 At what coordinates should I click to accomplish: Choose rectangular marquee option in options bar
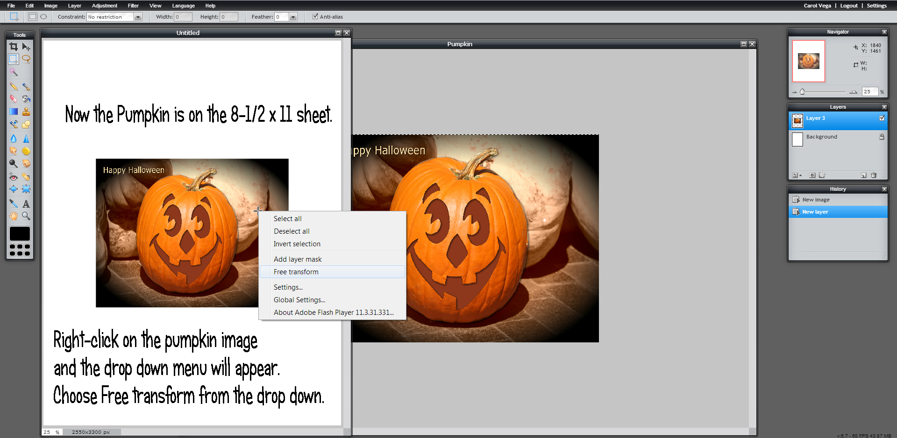tap(32, 17)
